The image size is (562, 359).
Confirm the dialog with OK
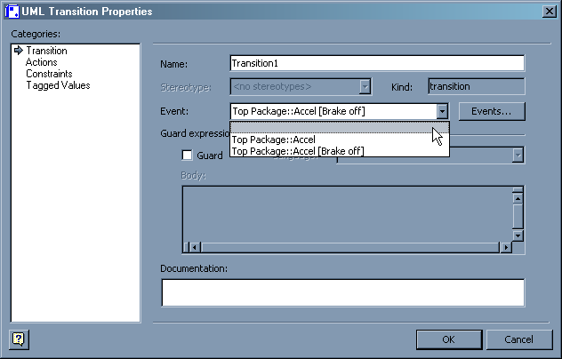coord(448,339)
